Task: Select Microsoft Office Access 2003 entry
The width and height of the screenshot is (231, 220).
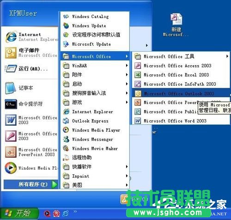Action: (181, 66)
